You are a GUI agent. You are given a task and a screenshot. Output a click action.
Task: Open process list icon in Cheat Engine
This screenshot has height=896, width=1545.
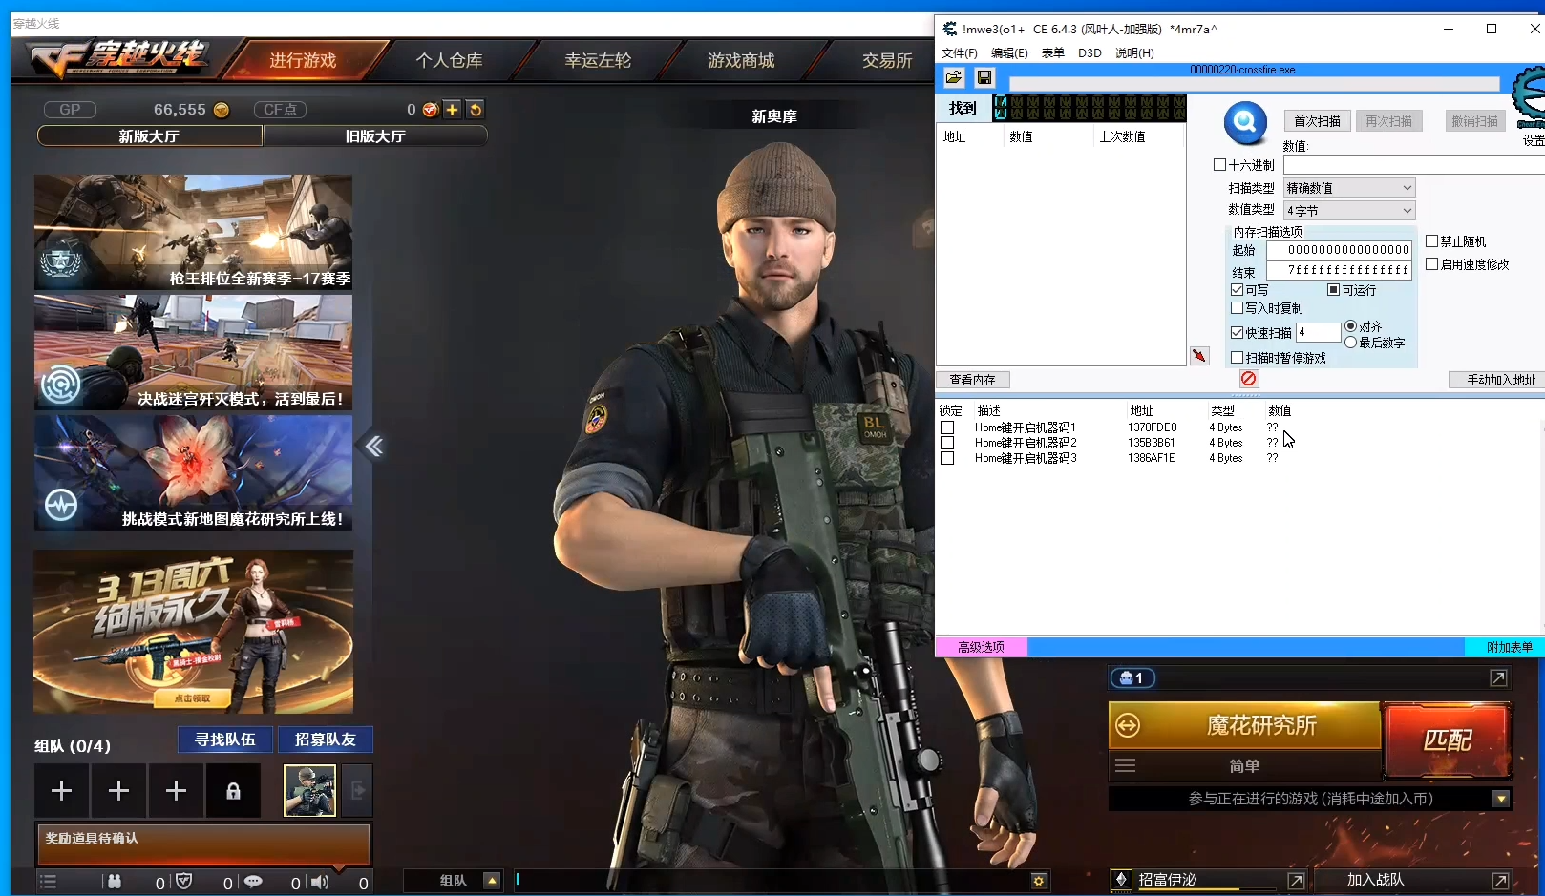(x=953, y=77)
